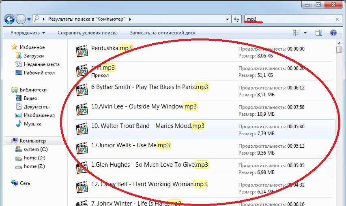Select Компьютер in the navigation pane
The height and width of the screenshot is (206, 346).
tap(33, 141)
